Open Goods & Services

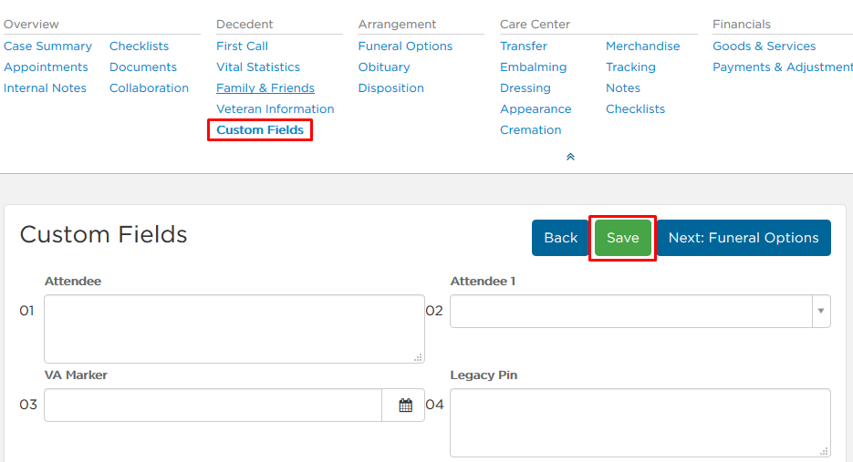765,46
